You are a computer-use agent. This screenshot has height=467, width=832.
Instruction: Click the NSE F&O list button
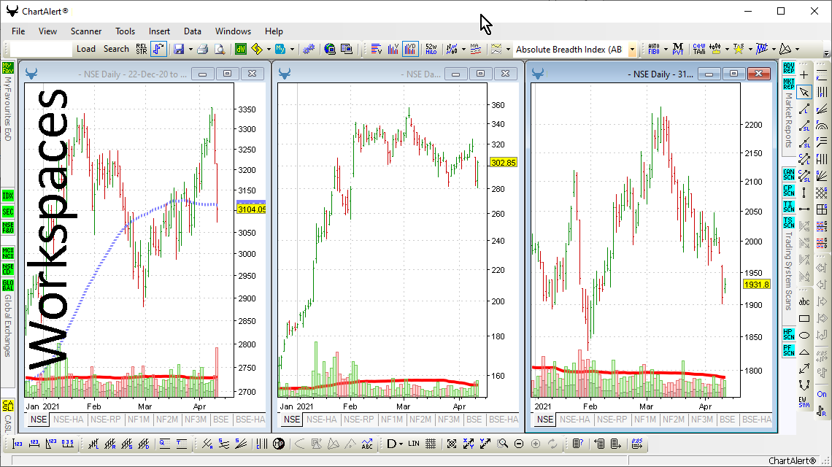(x=8, y=228)
